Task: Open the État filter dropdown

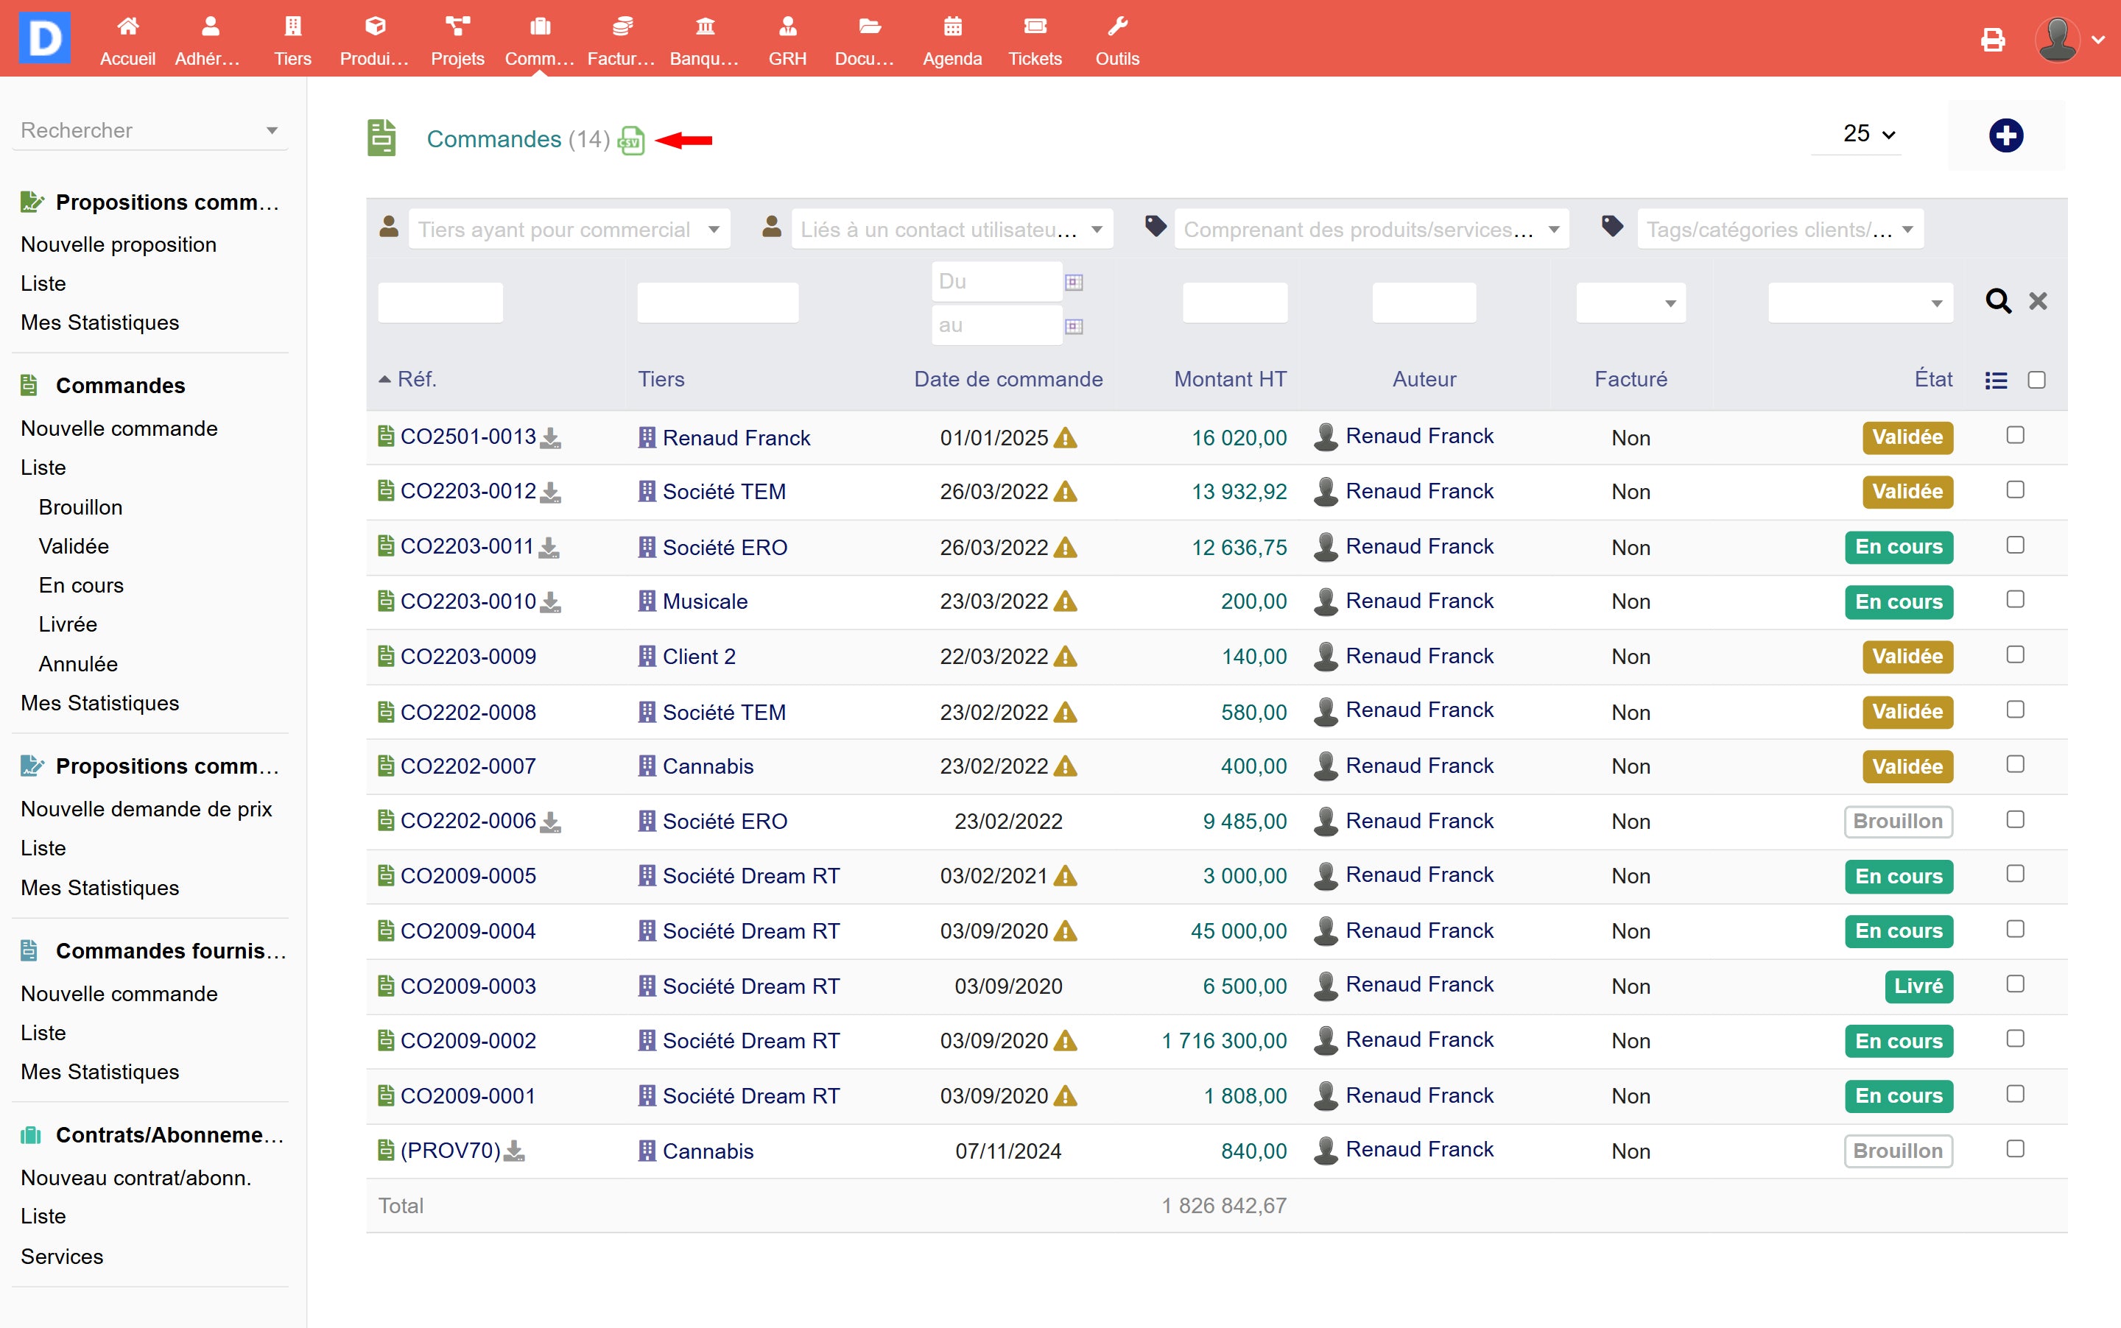Action: 1860,303
